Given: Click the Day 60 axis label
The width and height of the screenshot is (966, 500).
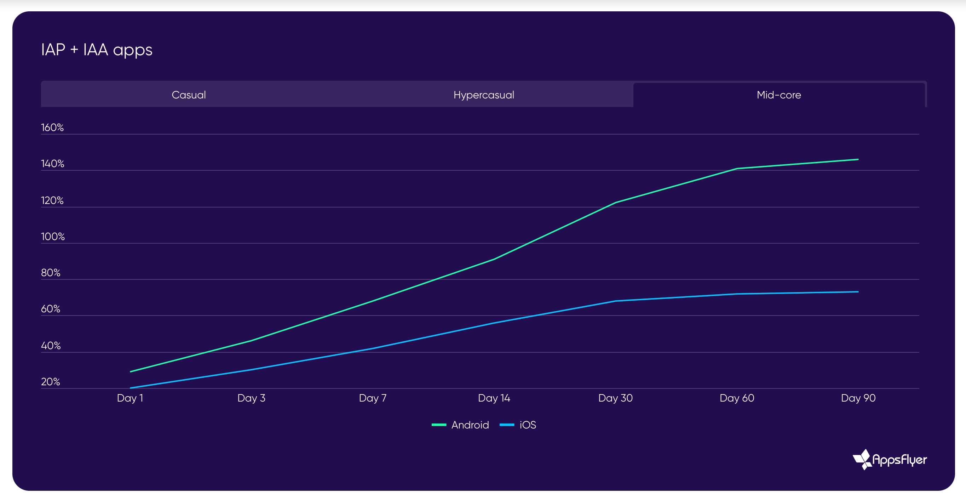Looking at the screenshot, I should [736, 398].
